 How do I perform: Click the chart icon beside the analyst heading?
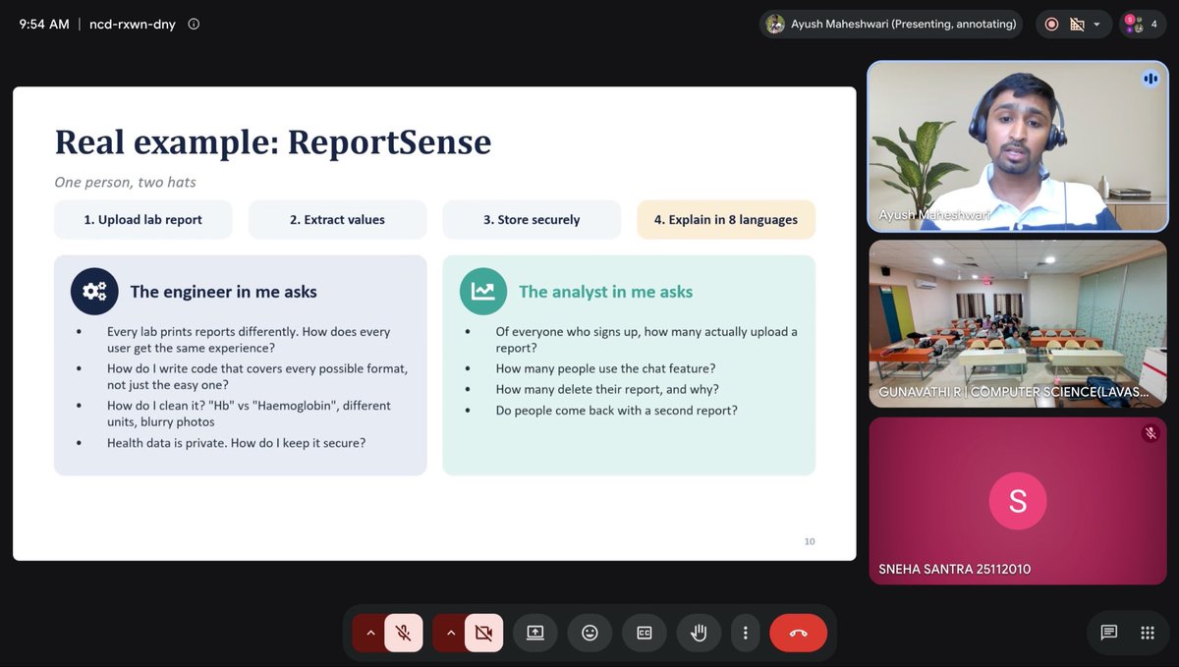(483, 291)
